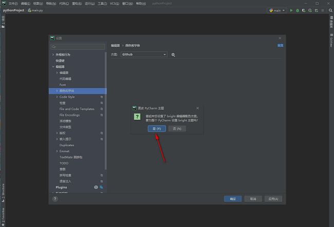Expand the Copyright (版权) node
334x227 pixels.
[x=57, y=133]
